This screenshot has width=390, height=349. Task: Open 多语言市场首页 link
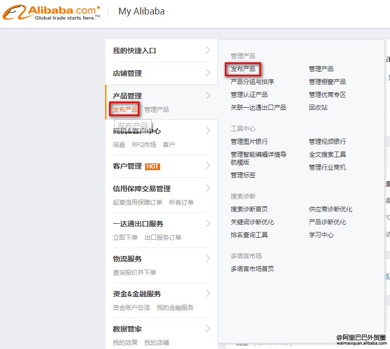252,269
